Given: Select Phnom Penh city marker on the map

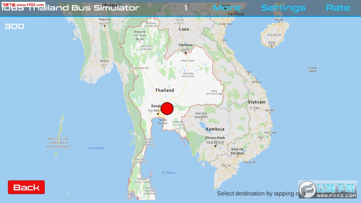Looking at the screenshot, I should (215, 146).
